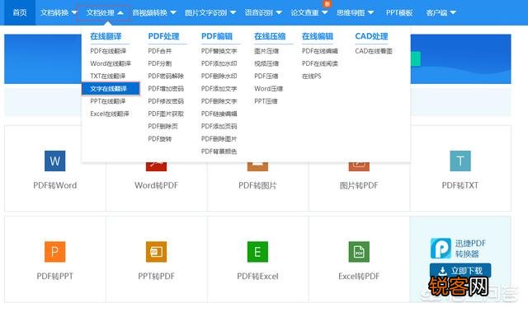Click the PDF编辑 column heading
The width and height of the screenshot is (528, 312).
tap(217, 36)
